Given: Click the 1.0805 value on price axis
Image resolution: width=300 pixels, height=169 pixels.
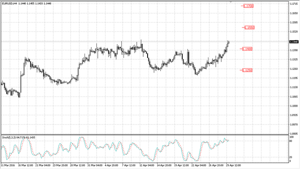Looking at the screenshot, I should click(x=294, y=134).
